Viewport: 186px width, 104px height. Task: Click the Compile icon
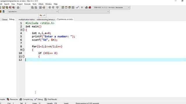pyautogui.click(x=63, y=8)
